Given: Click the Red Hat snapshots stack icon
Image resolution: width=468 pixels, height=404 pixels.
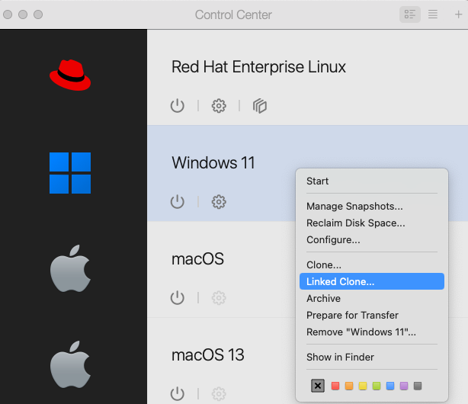Looking at the screenshot, I should [x=260, y=106].
